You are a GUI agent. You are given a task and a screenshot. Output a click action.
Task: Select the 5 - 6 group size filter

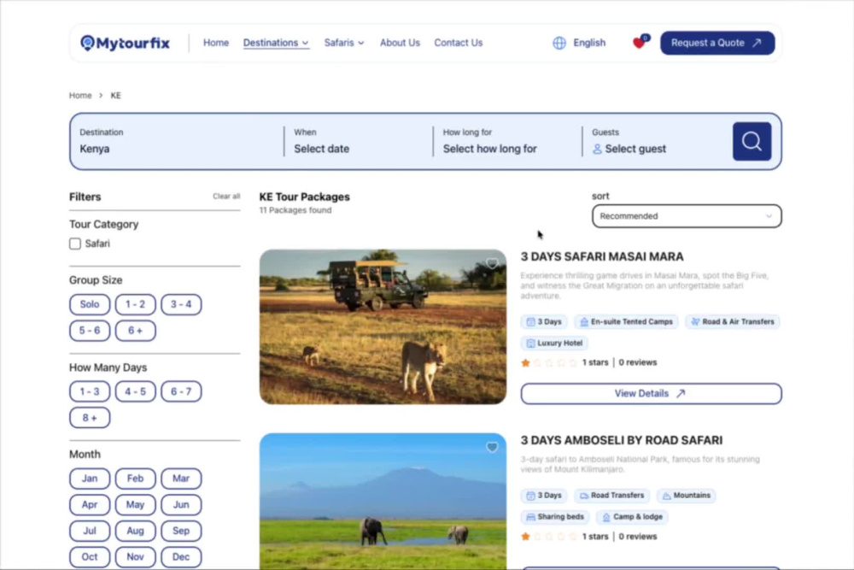click(x=90, y=331)
